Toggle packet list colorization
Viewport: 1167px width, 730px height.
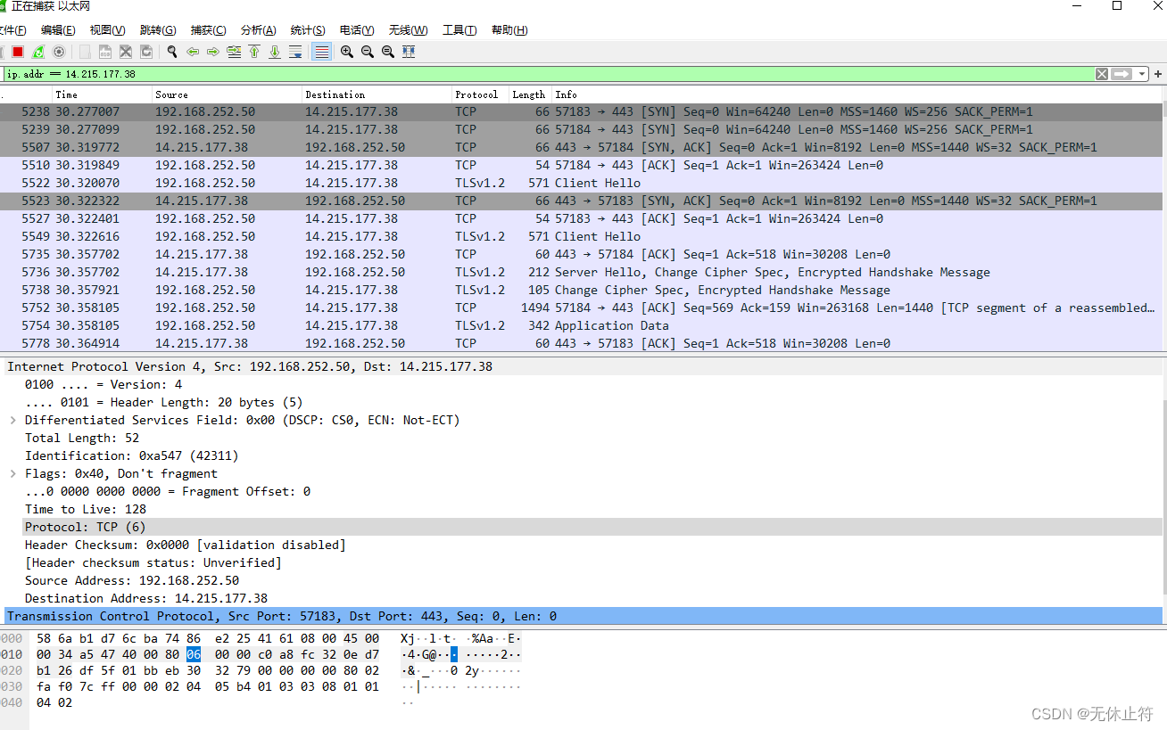coord(321,52)
